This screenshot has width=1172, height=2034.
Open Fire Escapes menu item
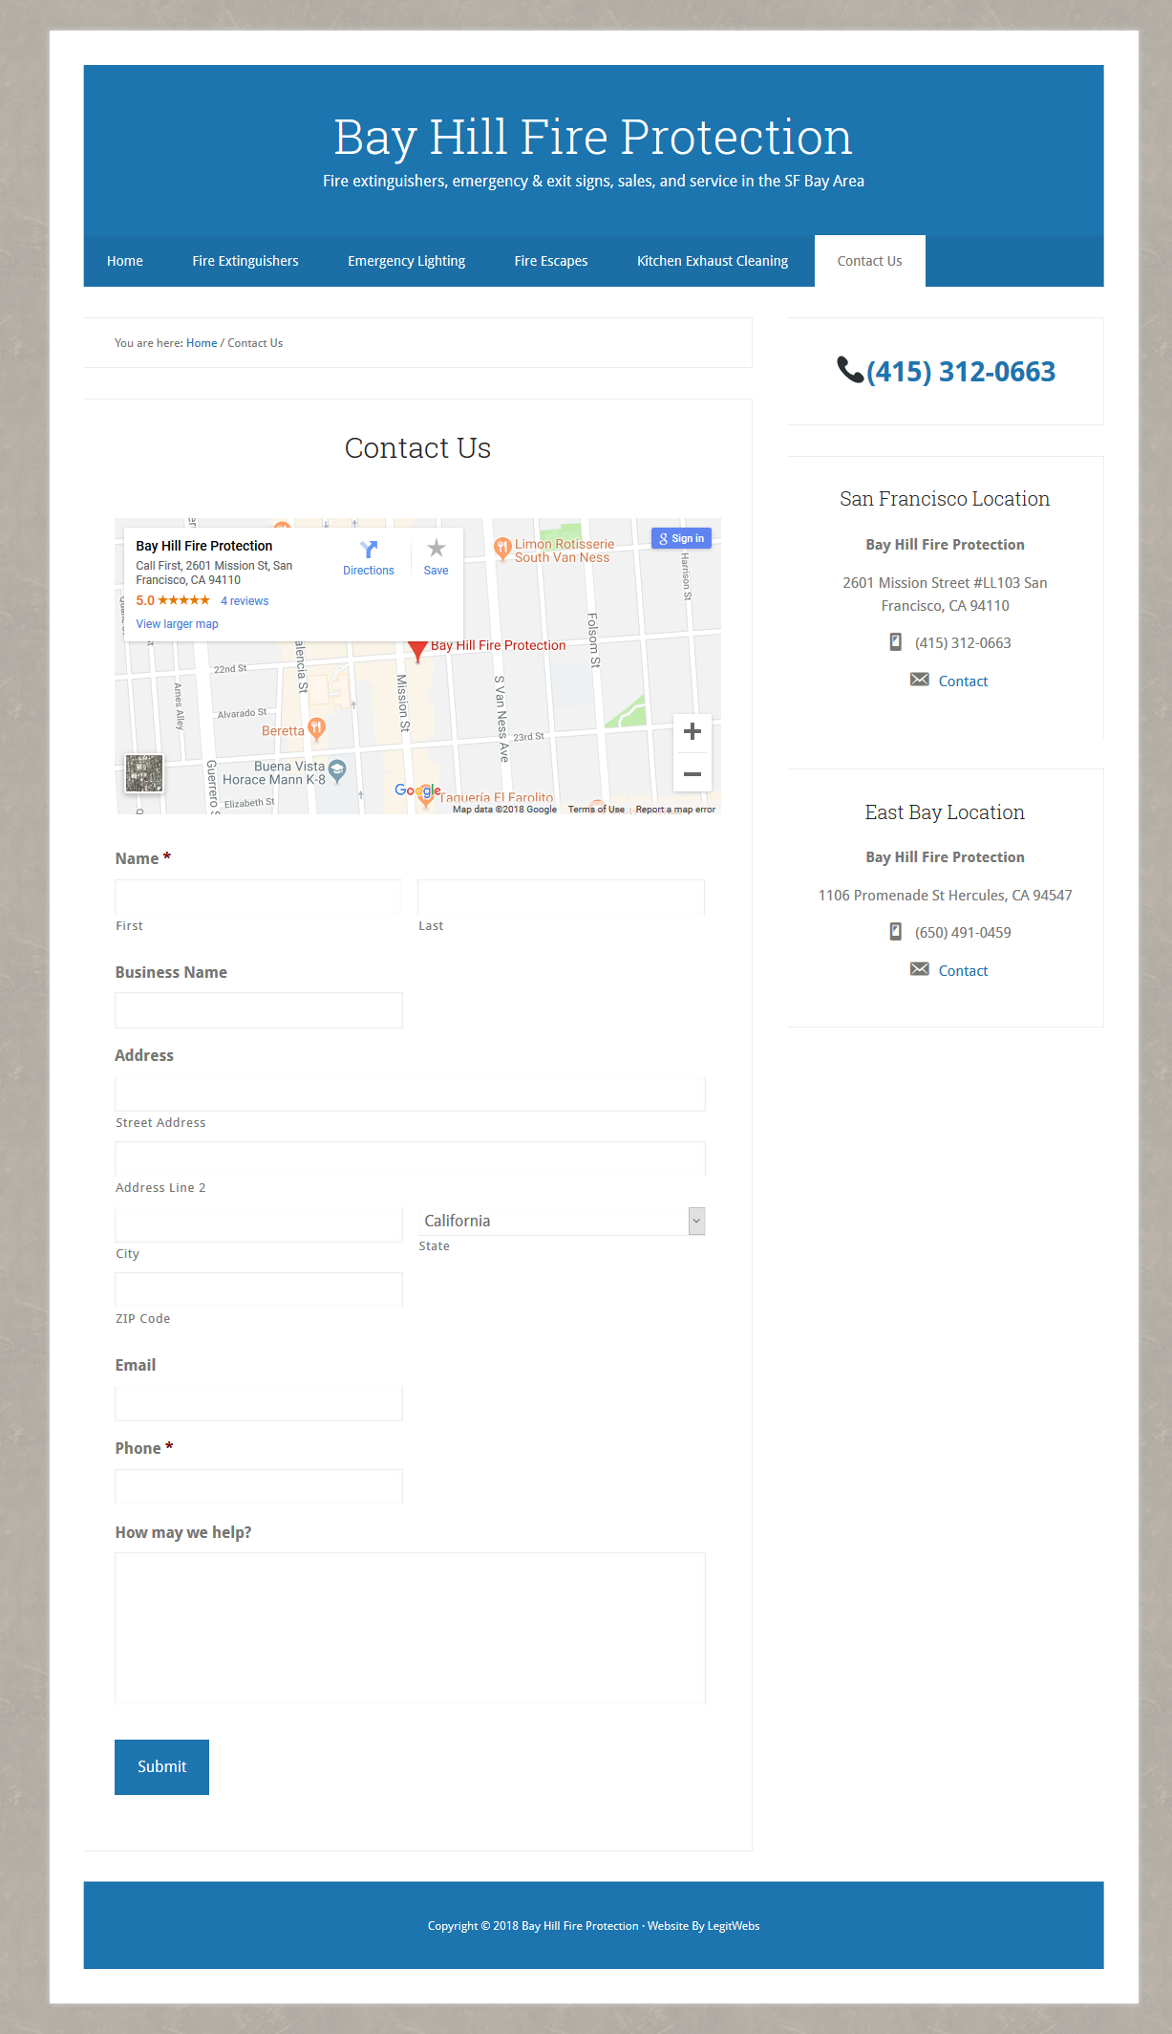pyautogui.click(x=551, y=261)
